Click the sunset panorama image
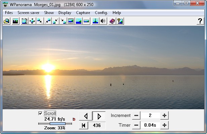This screenshot has height=134, width=207. [103, 68]
